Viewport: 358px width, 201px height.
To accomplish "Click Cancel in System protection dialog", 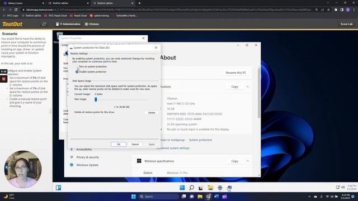I will coord(135,144).
